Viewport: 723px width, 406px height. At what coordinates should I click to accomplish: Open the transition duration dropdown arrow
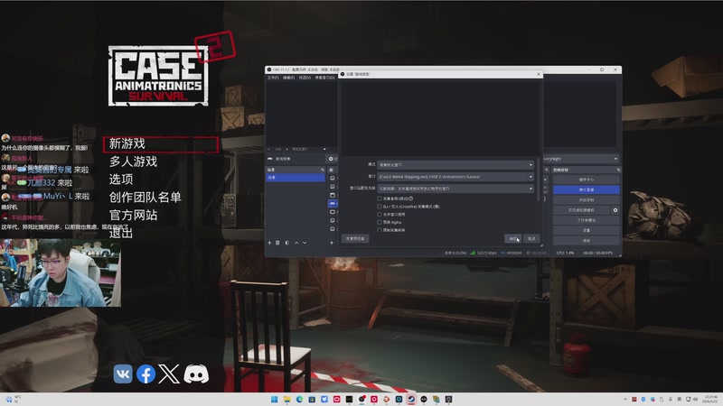545,180
